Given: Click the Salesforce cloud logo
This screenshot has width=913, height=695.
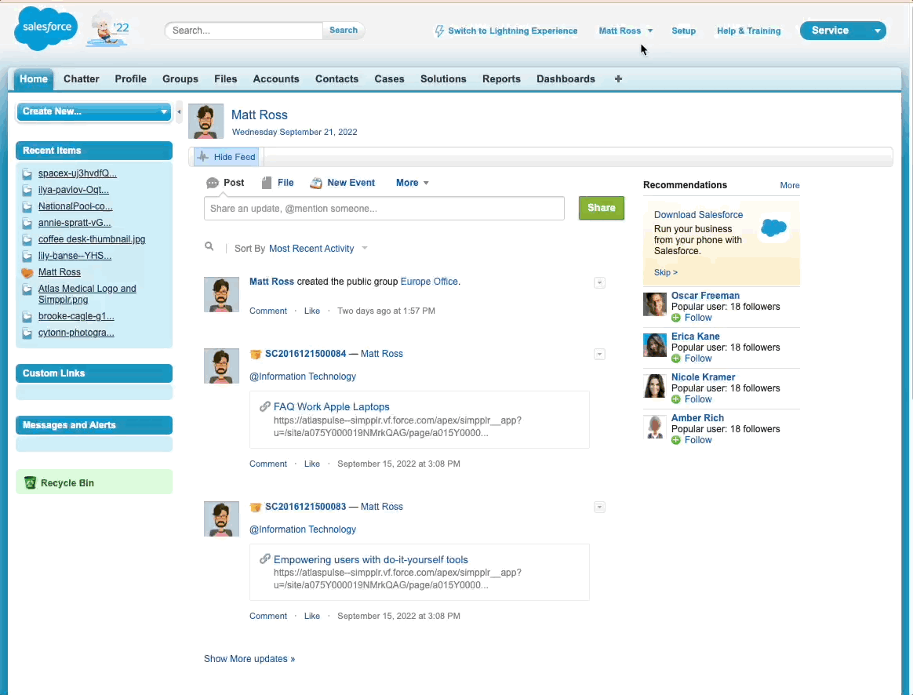Looking at the screenshot, I should [46, 28].
